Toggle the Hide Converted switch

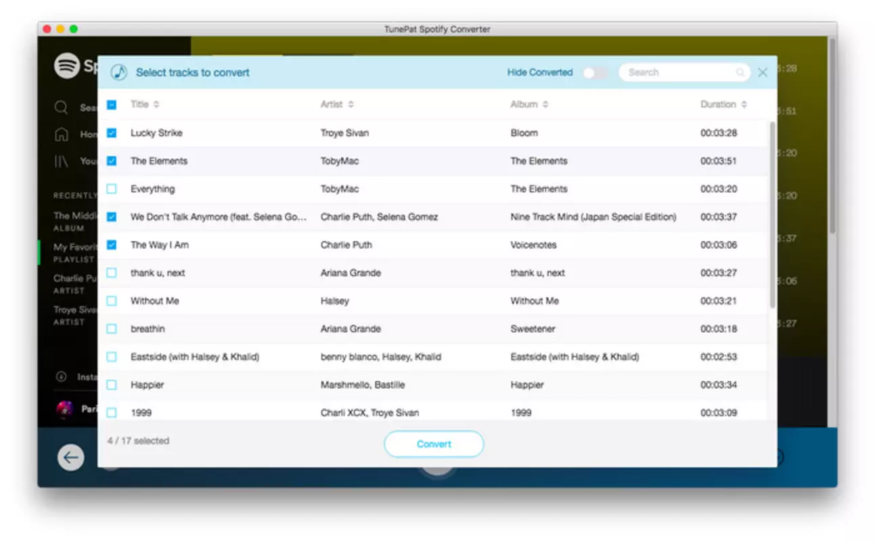596,72
